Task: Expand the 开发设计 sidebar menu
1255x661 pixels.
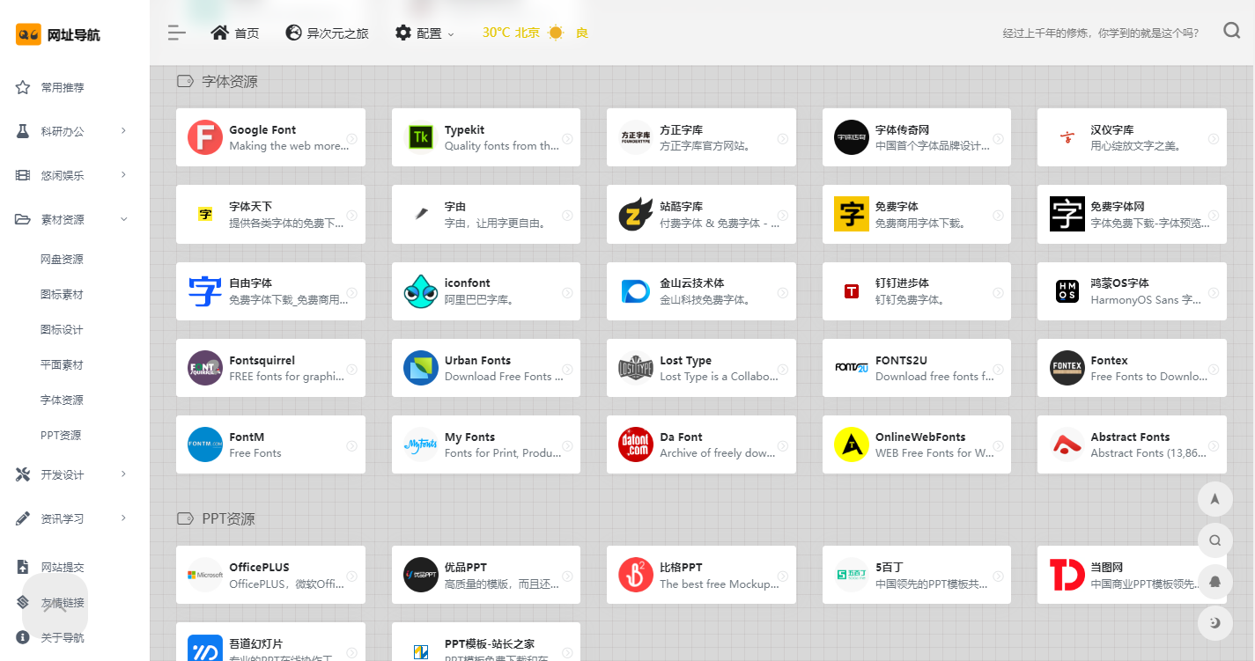Action: (73, 474)
